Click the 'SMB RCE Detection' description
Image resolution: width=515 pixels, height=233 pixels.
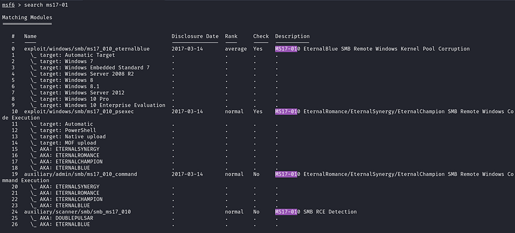click(x=330, y=212)
